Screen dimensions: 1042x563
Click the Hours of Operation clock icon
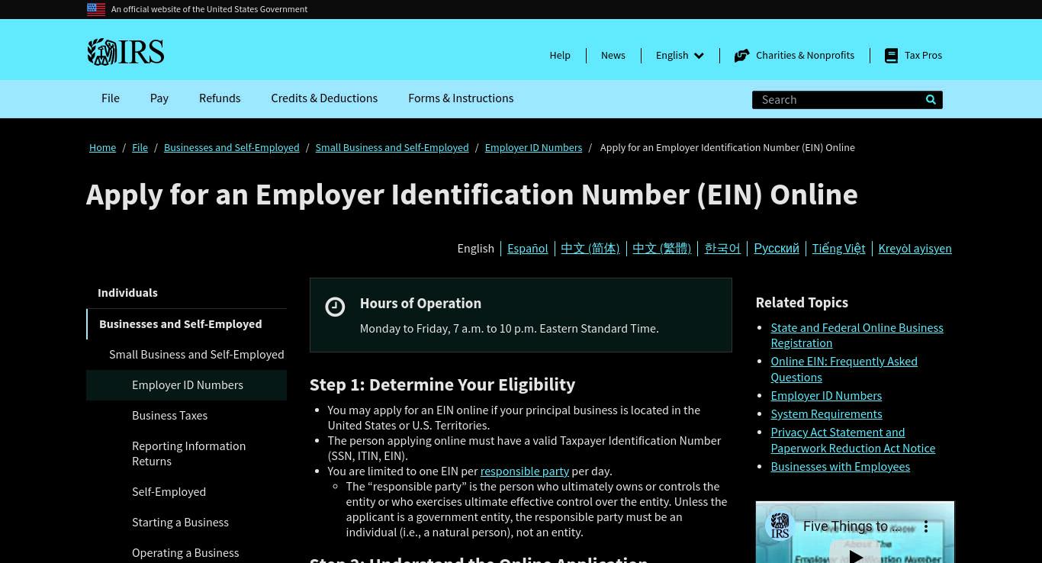(335, 307)
